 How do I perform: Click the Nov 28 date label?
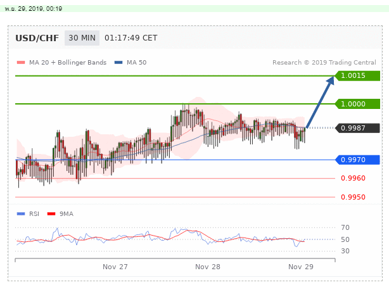[x=208, y=267]
